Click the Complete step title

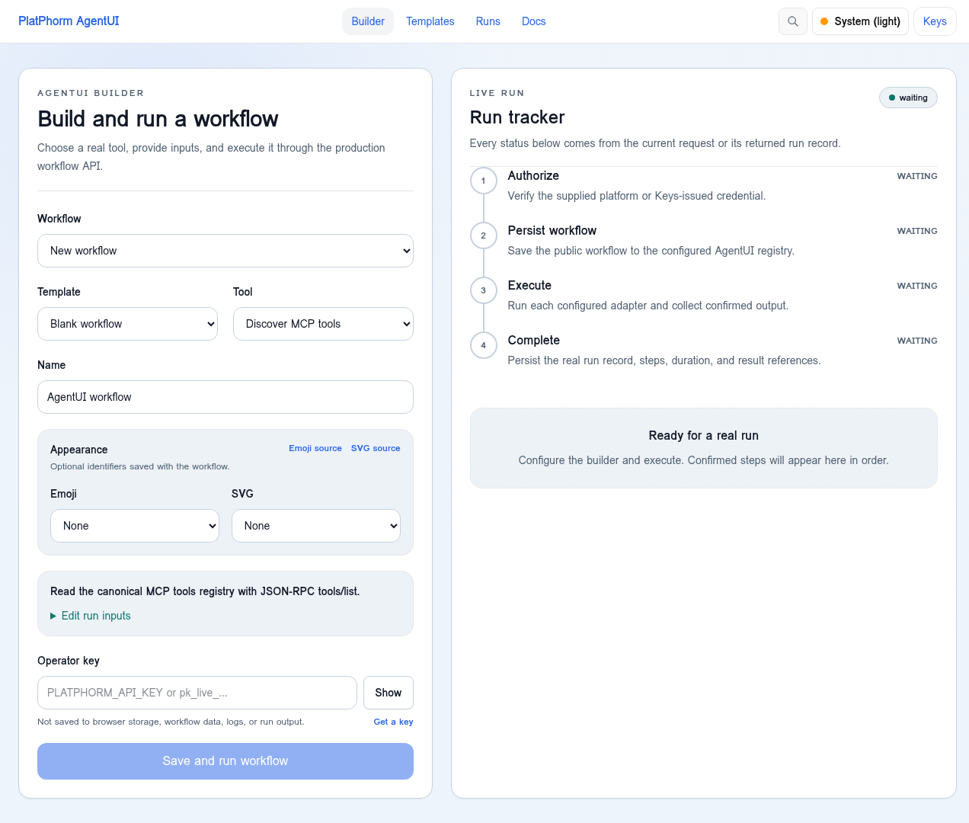click(x=534, y=341)
